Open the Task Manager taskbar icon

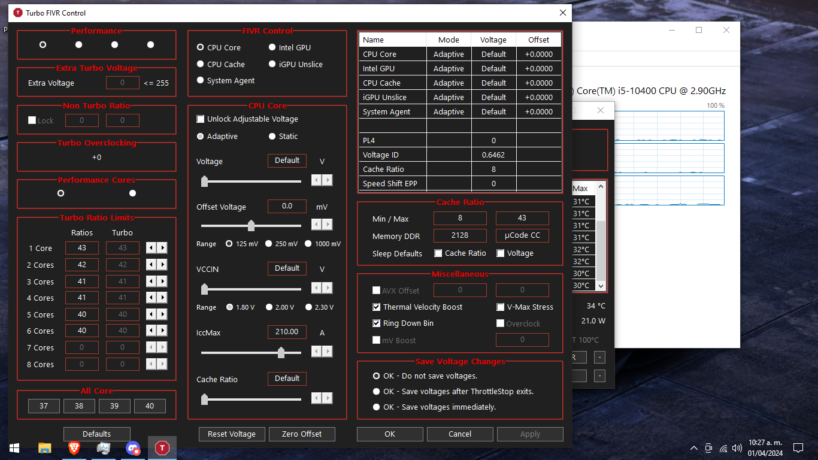point(103,448)
